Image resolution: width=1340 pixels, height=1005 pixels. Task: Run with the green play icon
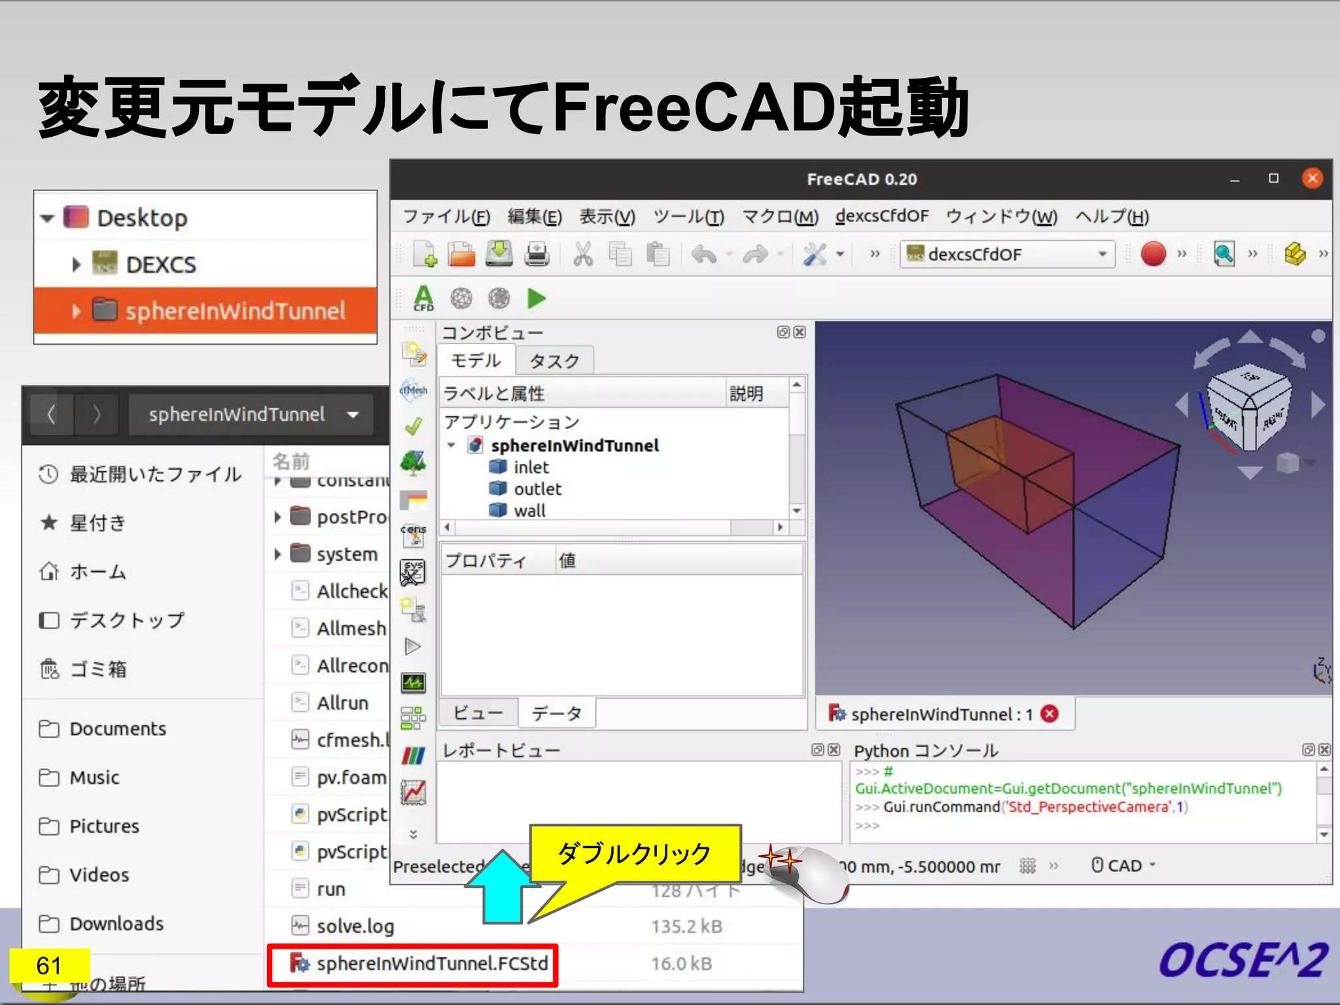pyautogui.click(x=537, y=298)
